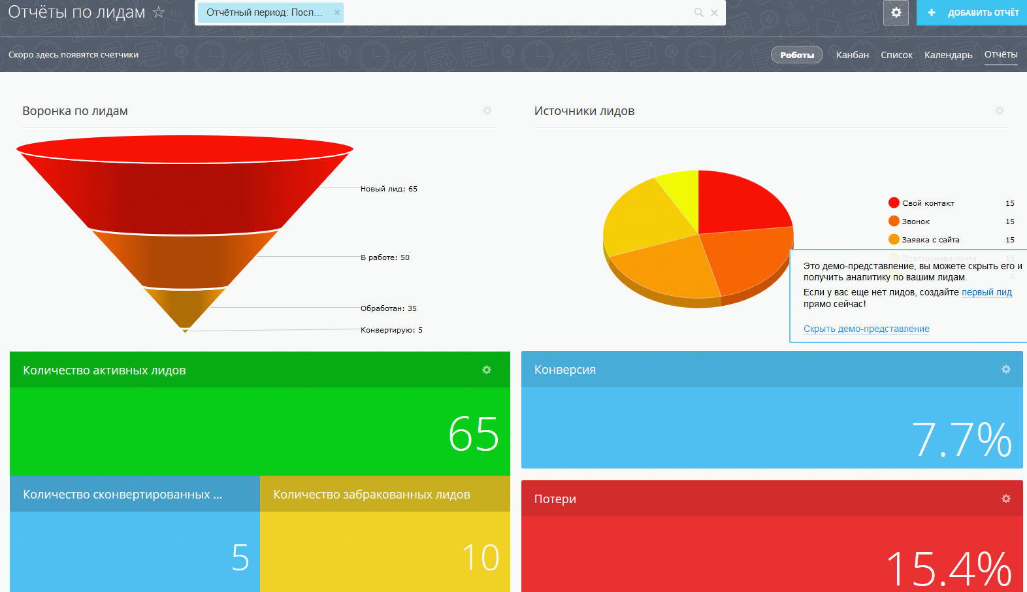Select the Отчёты tab
This screenshot has width=1027, height=592.
point(1001,55)
